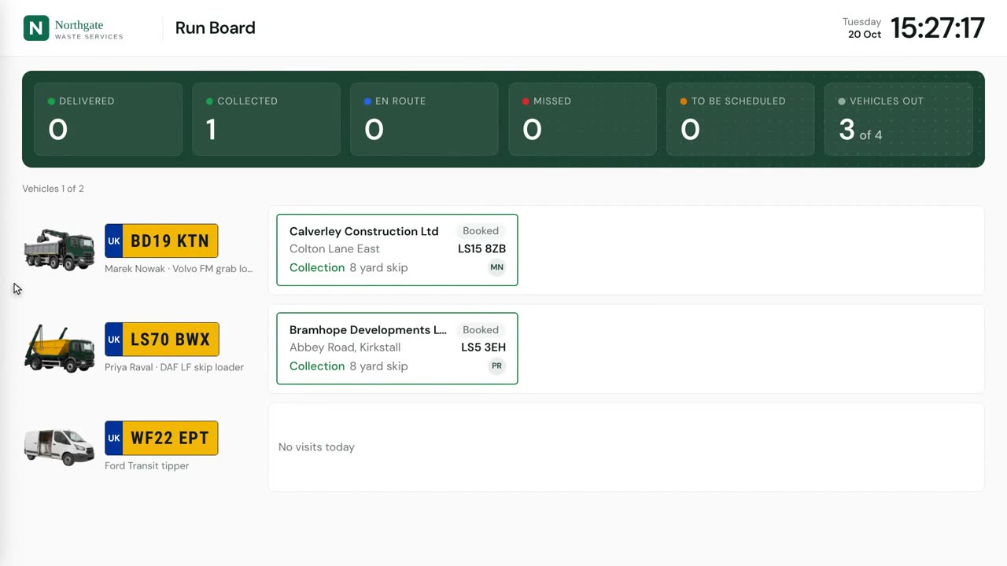Open the En Route count tile
Image resolution: width=1007 pixels, height=566 pixels.
[424, 119]
